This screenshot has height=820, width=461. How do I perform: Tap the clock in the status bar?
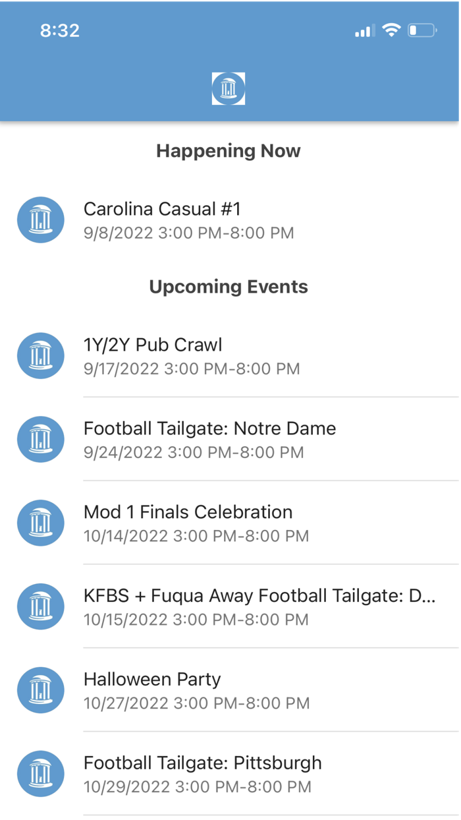click(x=59, y=30)
